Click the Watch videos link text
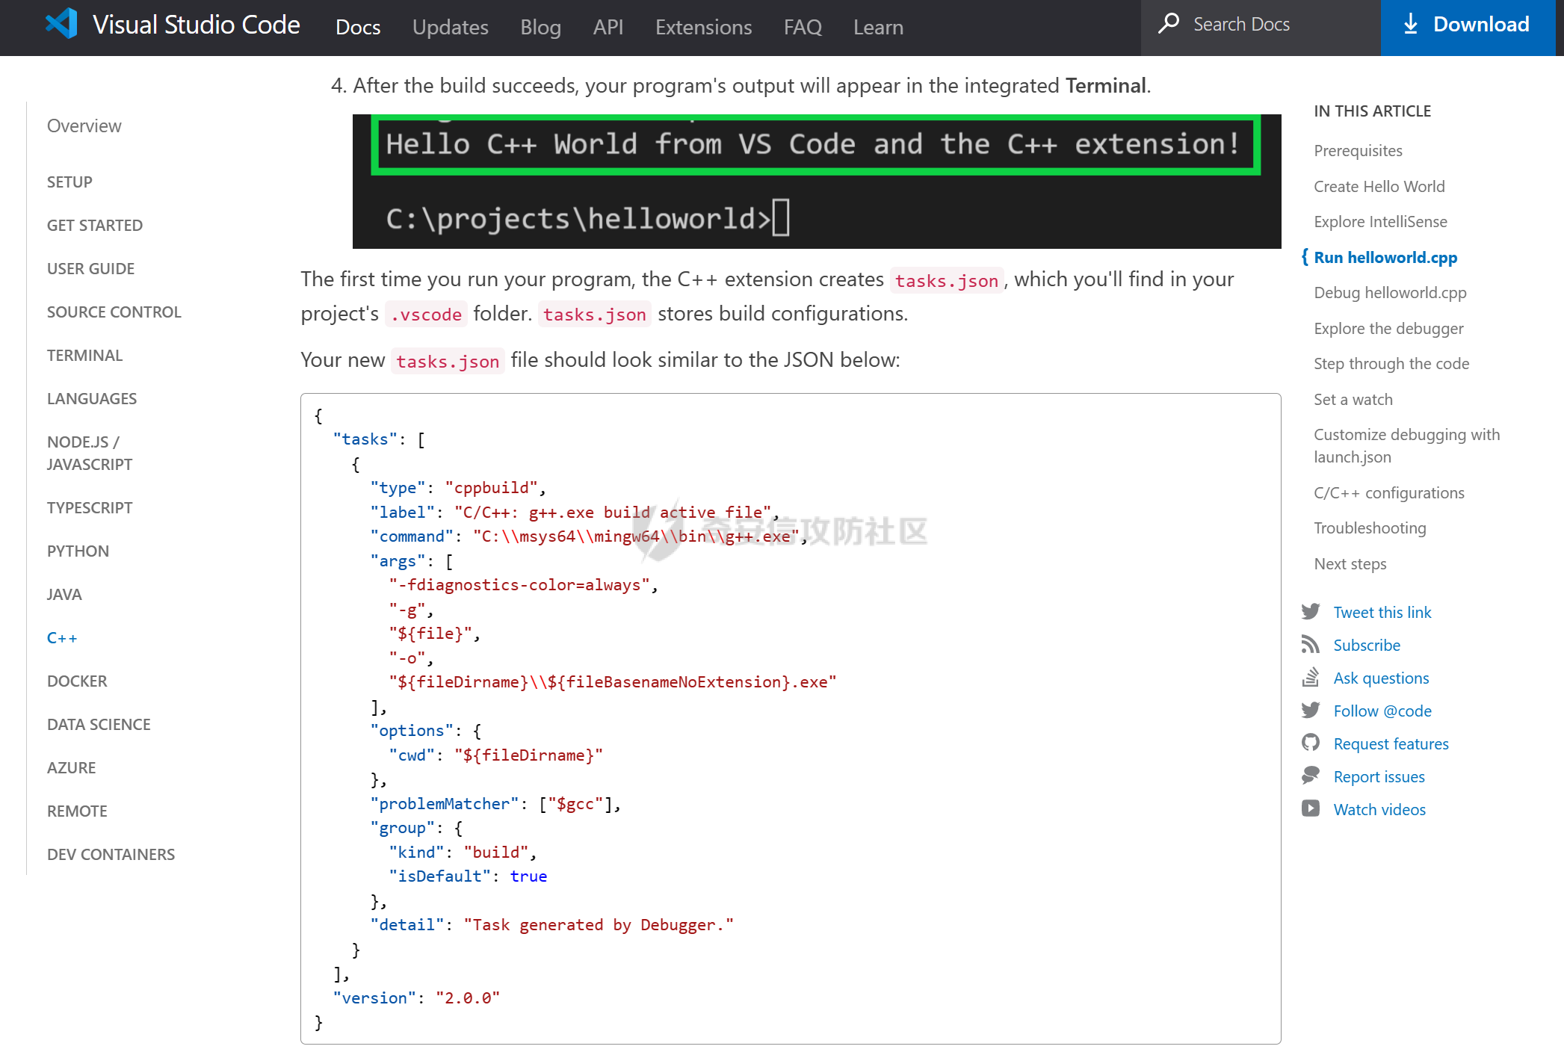The image size is (1564, 1061). [x=1379, y=810]
